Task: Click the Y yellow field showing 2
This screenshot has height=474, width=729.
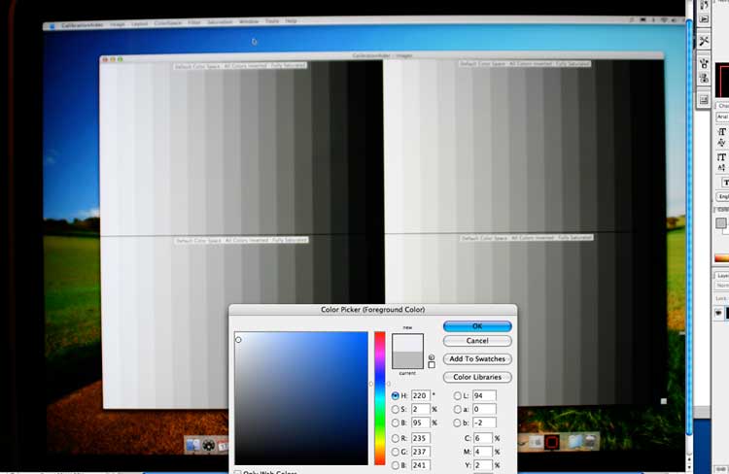Action: [482, 465]
